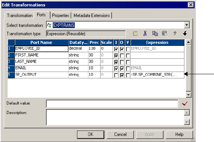
Task: Click the Description scroll up arrow
Action: pos(187,113)
